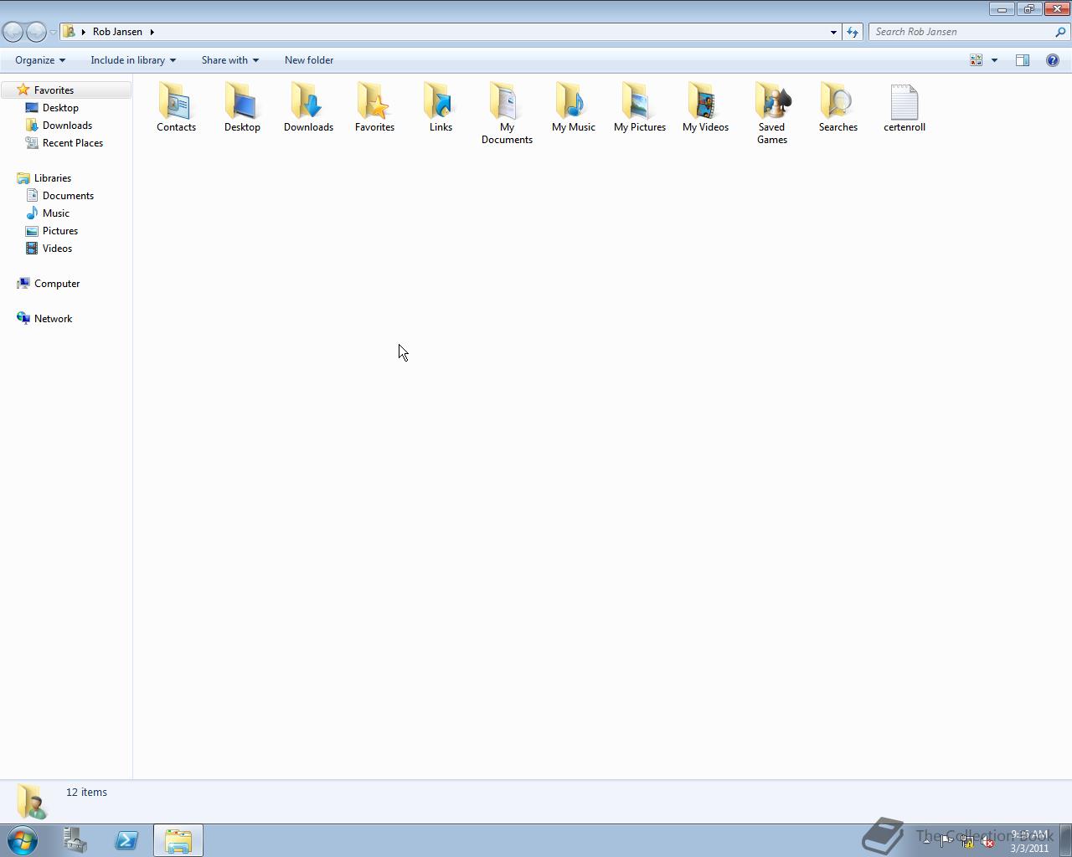The image size is (1072, 857).
Task: Select the My Pictures folder icon
Action: point(639,101)
